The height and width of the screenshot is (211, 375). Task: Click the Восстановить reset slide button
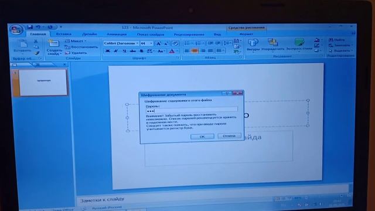pyautogui.click(x=81, y=47)
